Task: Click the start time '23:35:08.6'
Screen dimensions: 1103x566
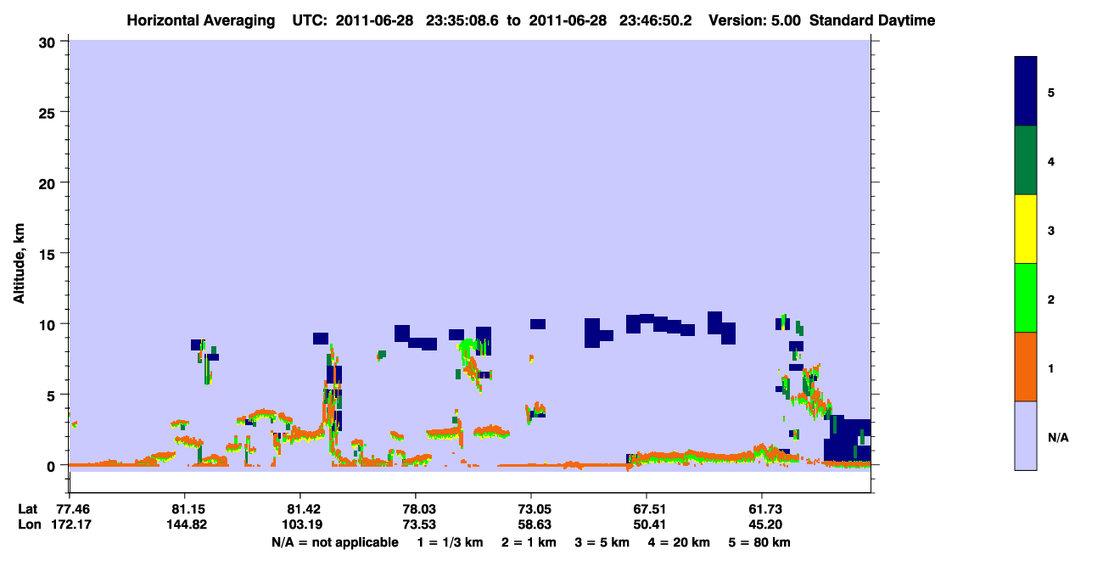Action: [461, 20]
